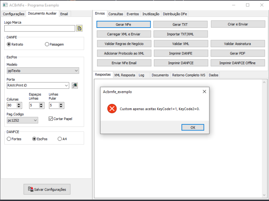
Task: Go to the Eventos tab
Action: coord(133,14)
